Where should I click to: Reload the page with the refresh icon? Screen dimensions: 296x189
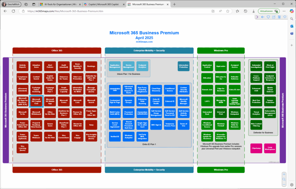[13, 11]
